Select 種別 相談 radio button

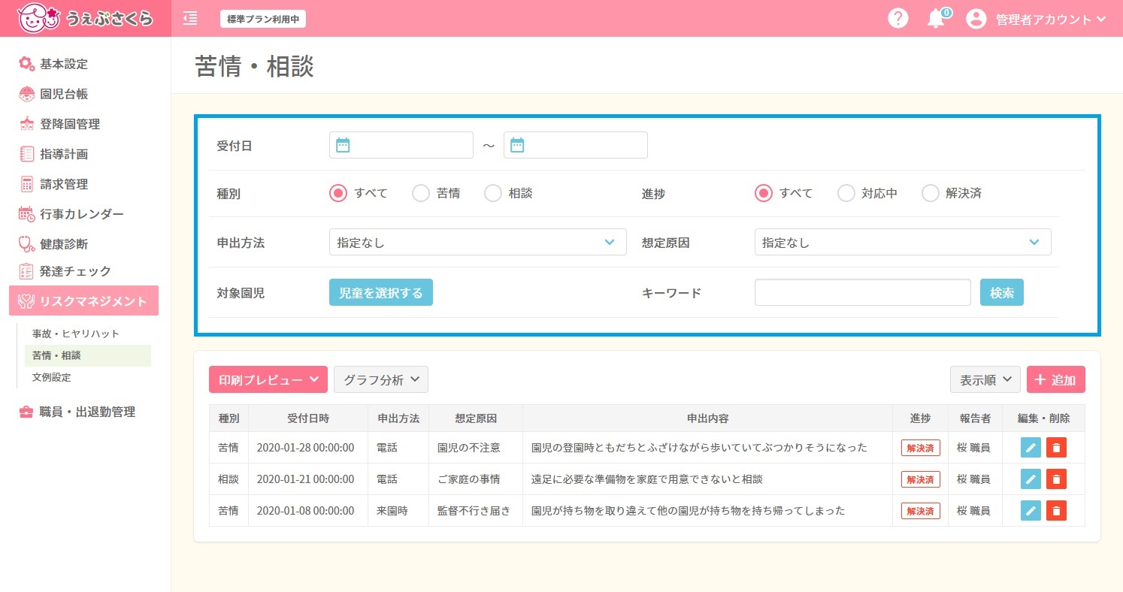pos(493,193)
